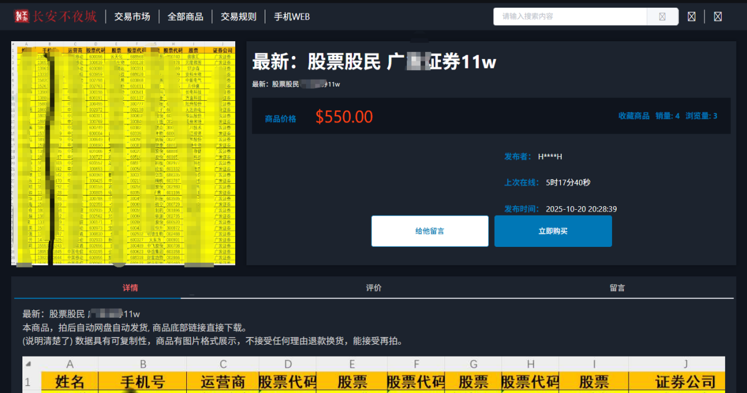
Task: Click the 收藏商品 link
Action: pos(634,116)
